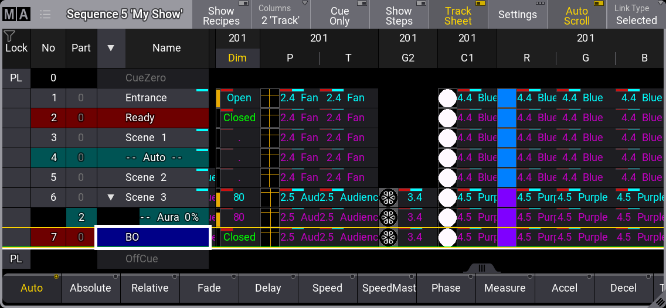Open the Columns 2 'Track' dropdown
Image resolution: width=666 pixels, height=308 pixels.
click(280, 15)
